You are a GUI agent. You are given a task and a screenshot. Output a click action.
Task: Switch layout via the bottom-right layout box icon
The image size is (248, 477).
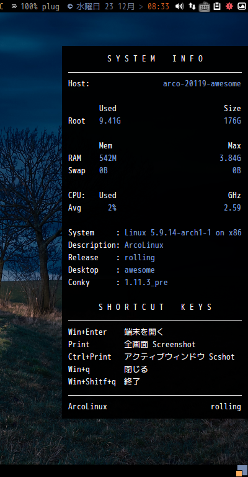point(242,470)
